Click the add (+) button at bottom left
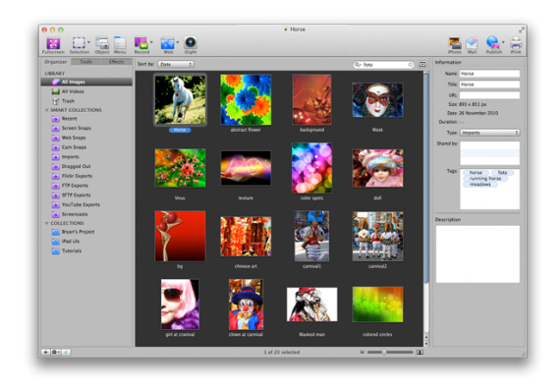The width and height of the screenshot is (560, 391). [x=45, y=352]
